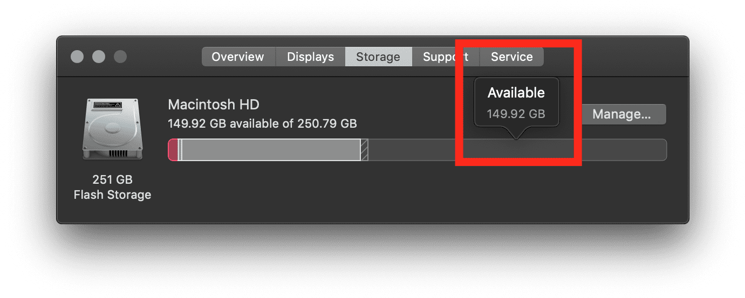The width and height of the screenshot is (745, 298).
Task: Click the dimmed zoom window button
Action: pyautogui.click(x=120, y=57)
